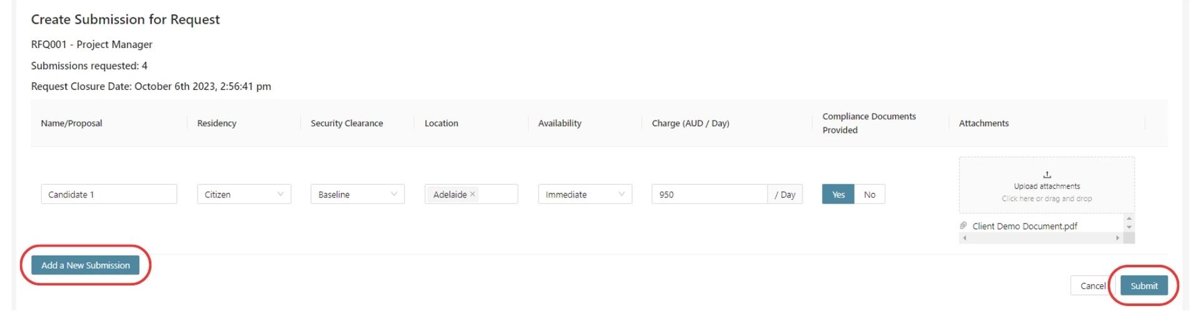Viewport: 1201px width, 326px height.
Task: Open the Availability dropdown showing Immediate
Action: [585, 194]
